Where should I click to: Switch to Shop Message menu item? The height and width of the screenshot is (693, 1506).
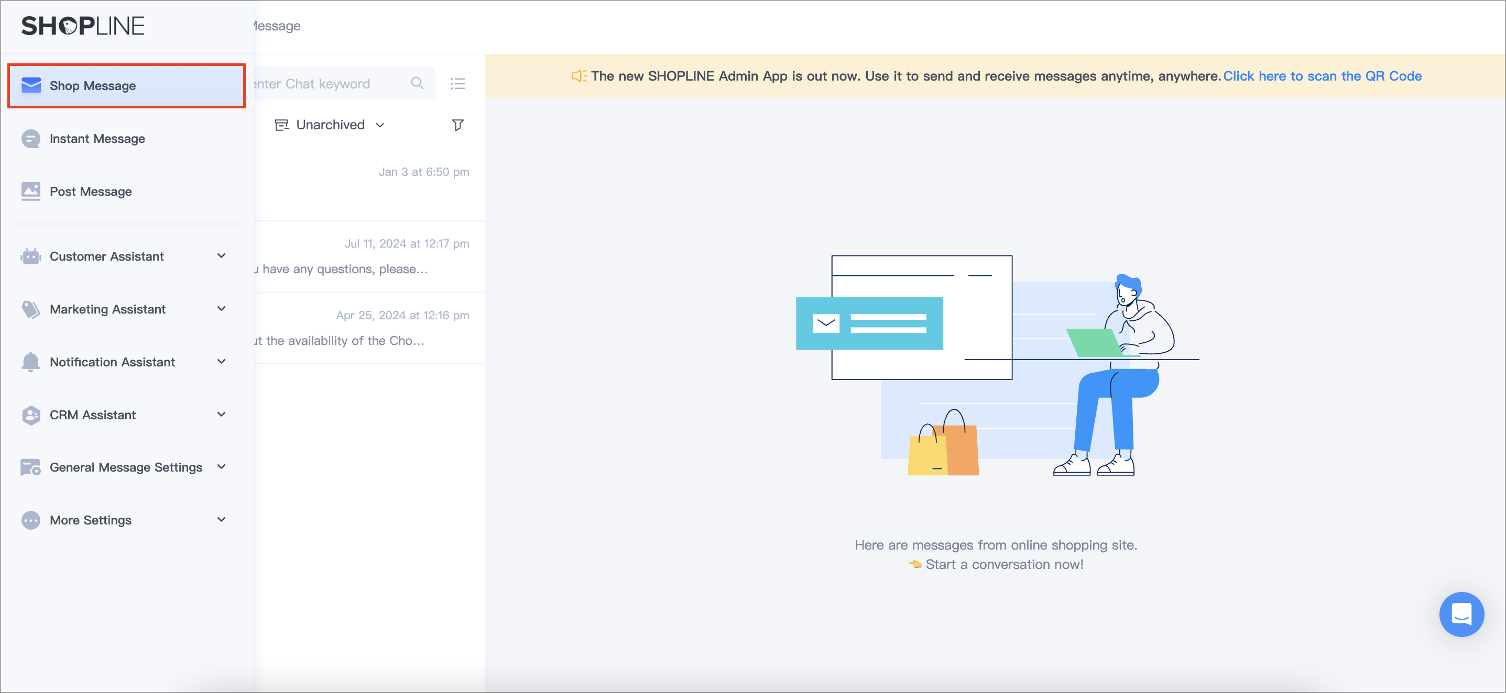click(x=94, y=85)
